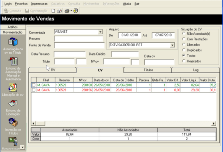Viewport: 223px width, 152px height.
Task: Click the Total value 111,84 cell
Action: 187,134
